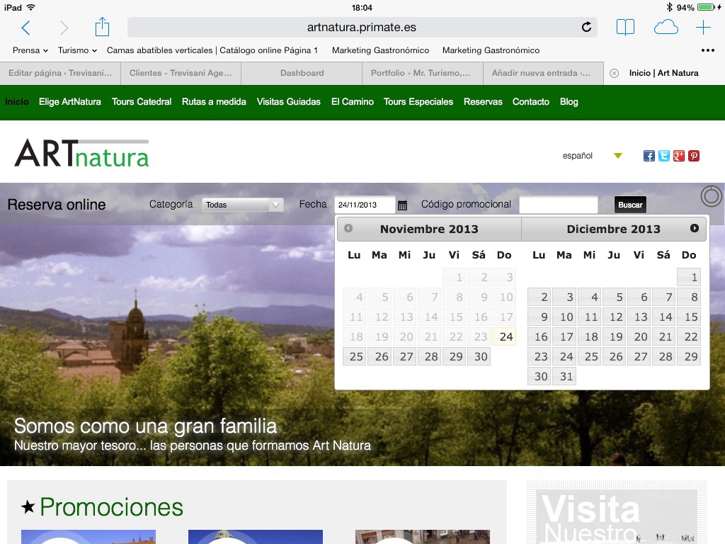Screen dimensions: 725x544
Task: Open the Safari bookmarks book icon
Action: 625,28
